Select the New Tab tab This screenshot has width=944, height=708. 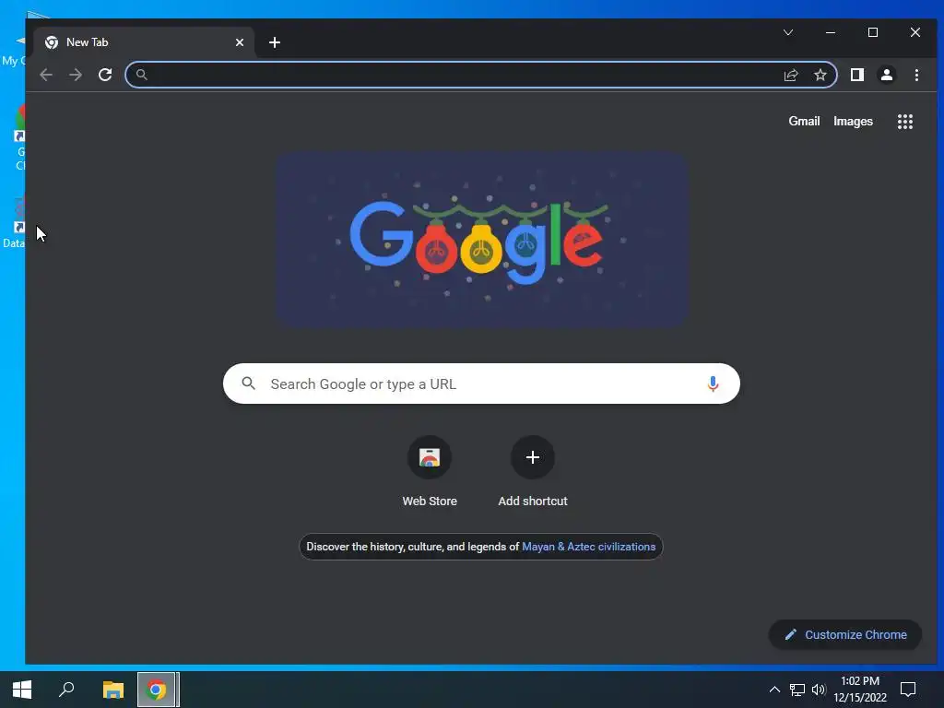pyautogui.click(x=144, y=42)
